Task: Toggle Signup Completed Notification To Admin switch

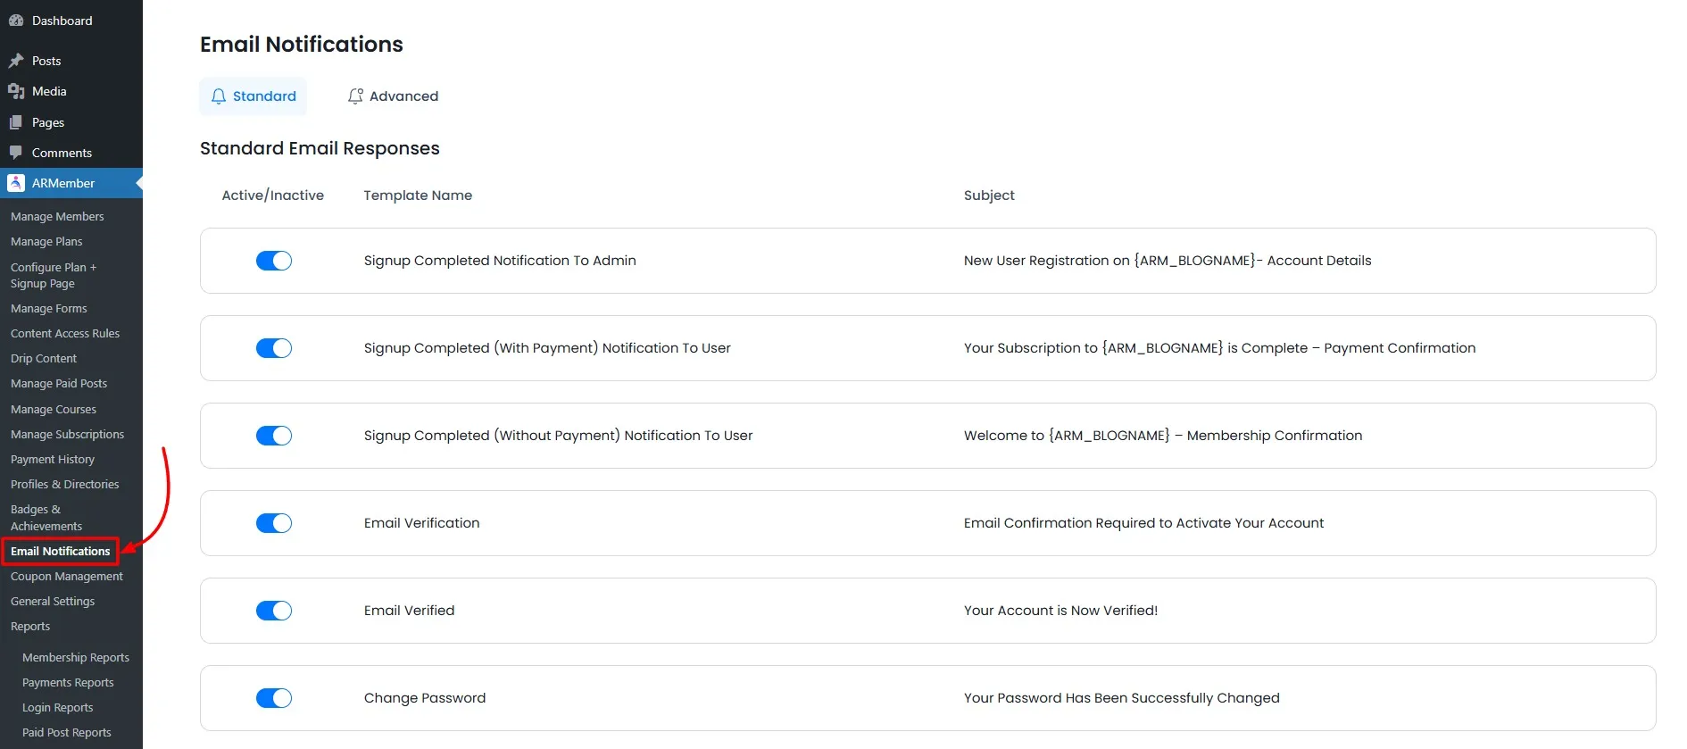Action: (x=274, y=261)
